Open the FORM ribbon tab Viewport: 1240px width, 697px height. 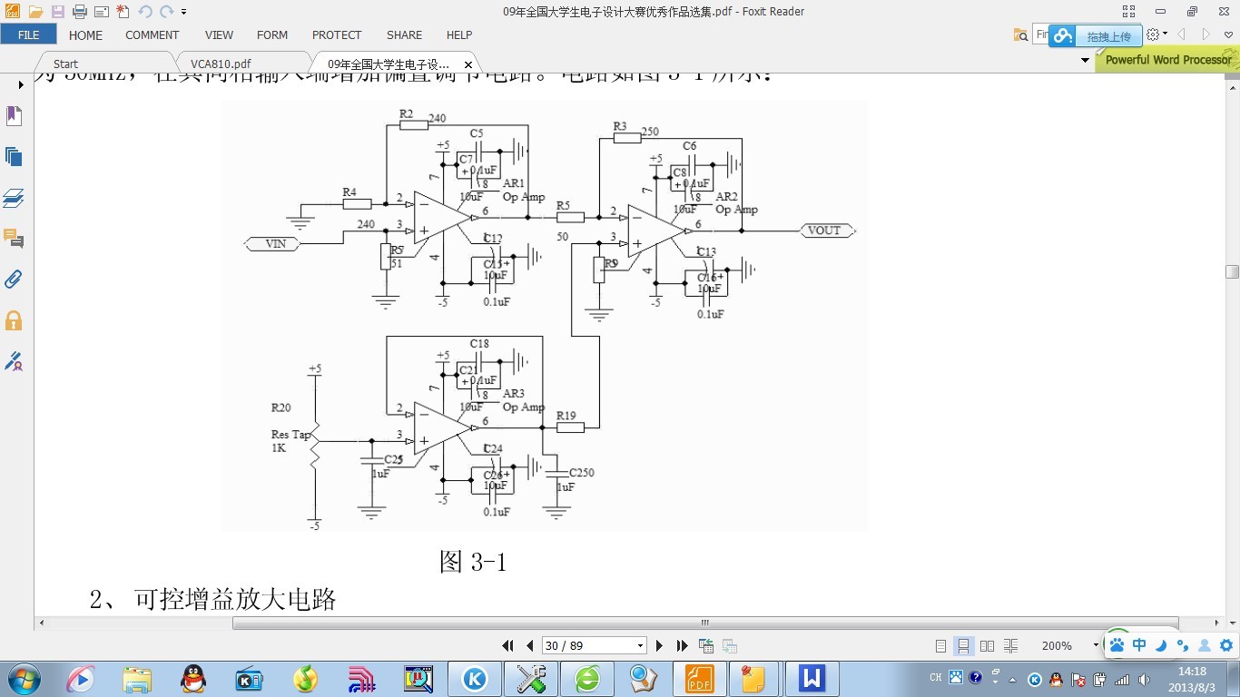[x=272, y=34]
